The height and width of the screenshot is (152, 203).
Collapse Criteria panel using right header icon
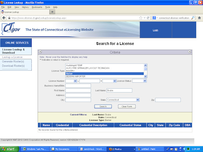click(x=190, y=52)
